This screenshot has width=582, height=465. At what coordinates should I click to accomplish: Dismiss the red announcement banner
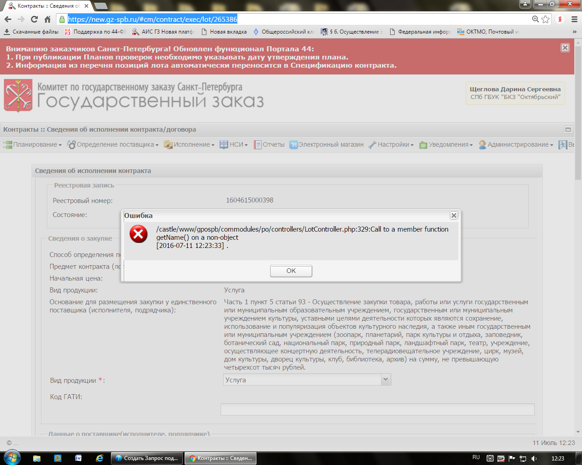point(565,48)
